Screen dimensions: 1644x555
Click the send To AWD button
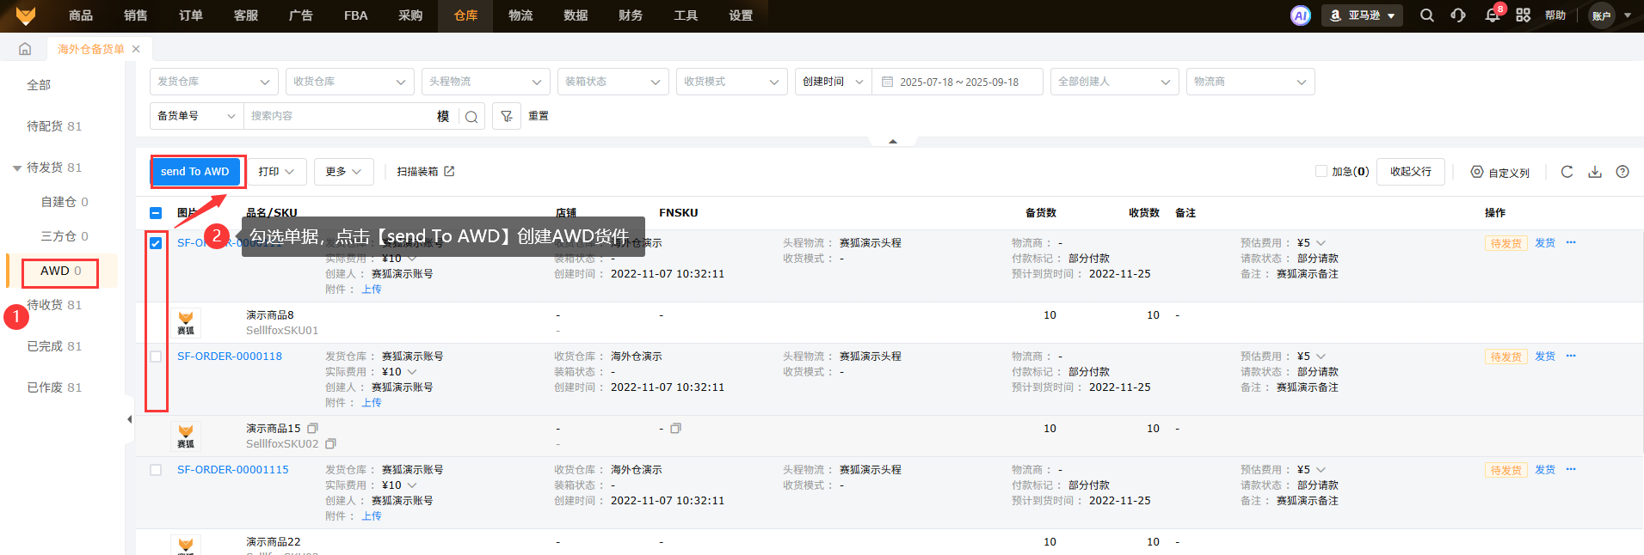195,172
